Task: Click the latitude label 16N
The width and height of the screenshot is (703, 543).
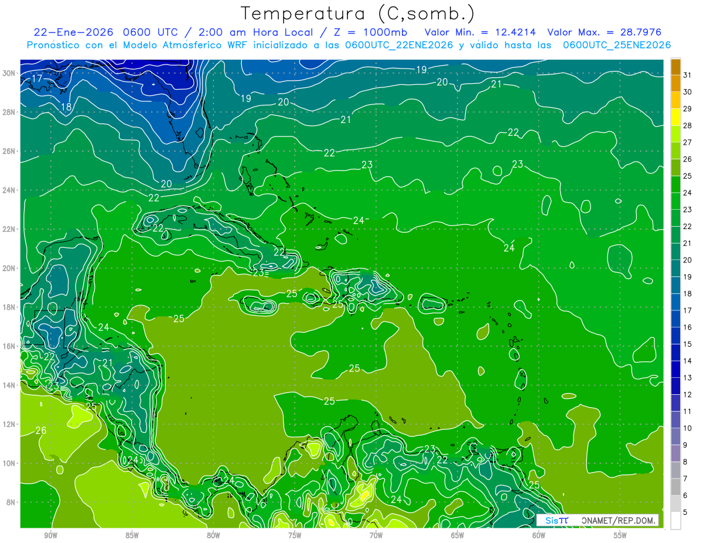Action: tap(9, 346)
